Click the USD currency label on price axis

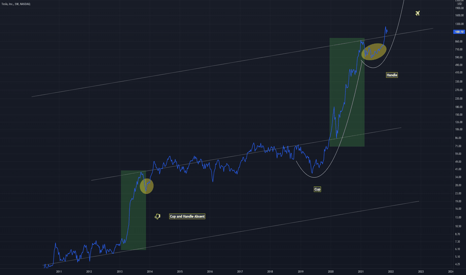click(x=460, y=4)
